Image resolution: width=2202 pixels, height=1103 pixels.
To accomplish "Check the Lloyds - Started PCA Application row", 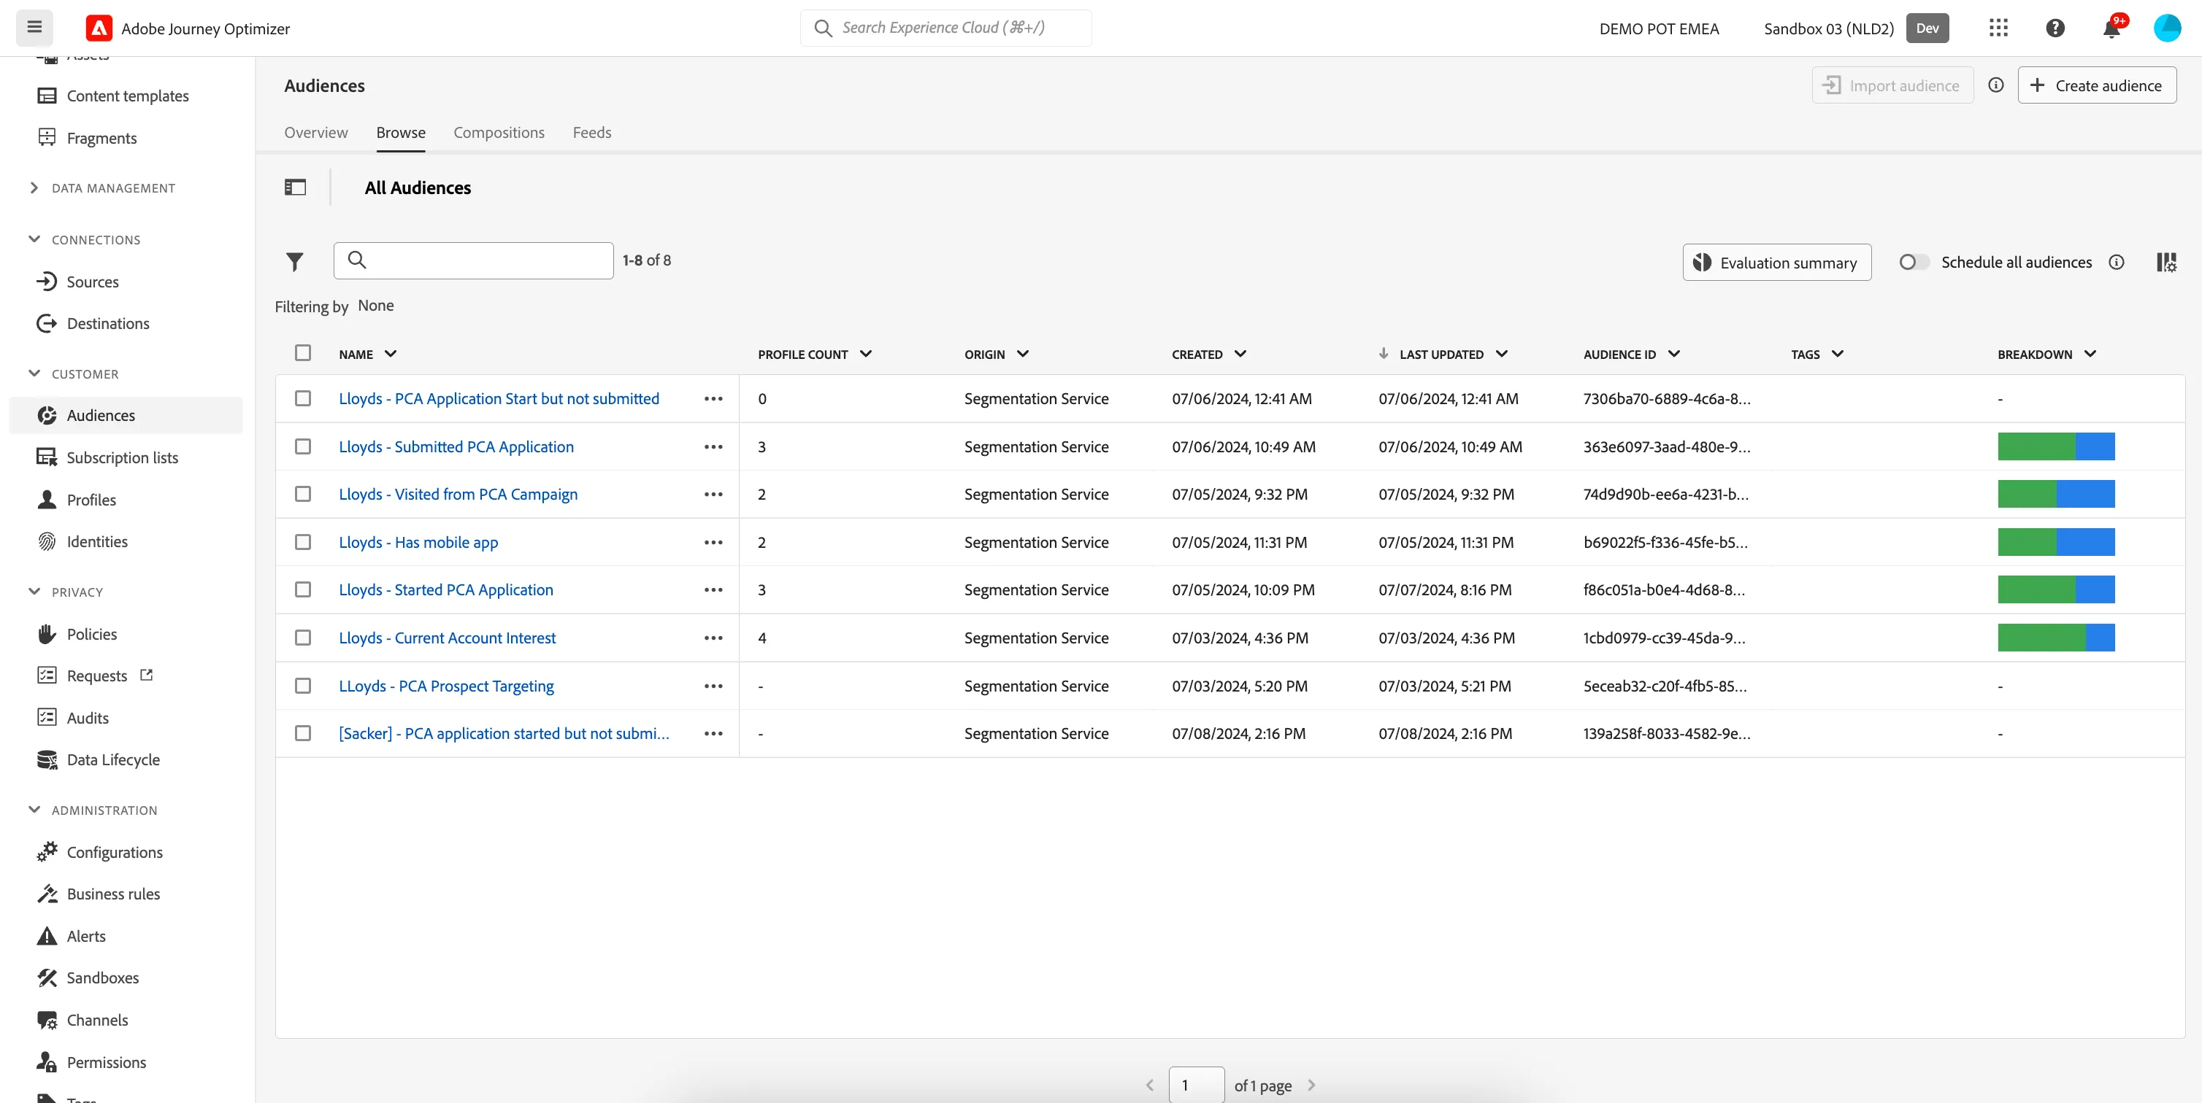I will (302, 589).
